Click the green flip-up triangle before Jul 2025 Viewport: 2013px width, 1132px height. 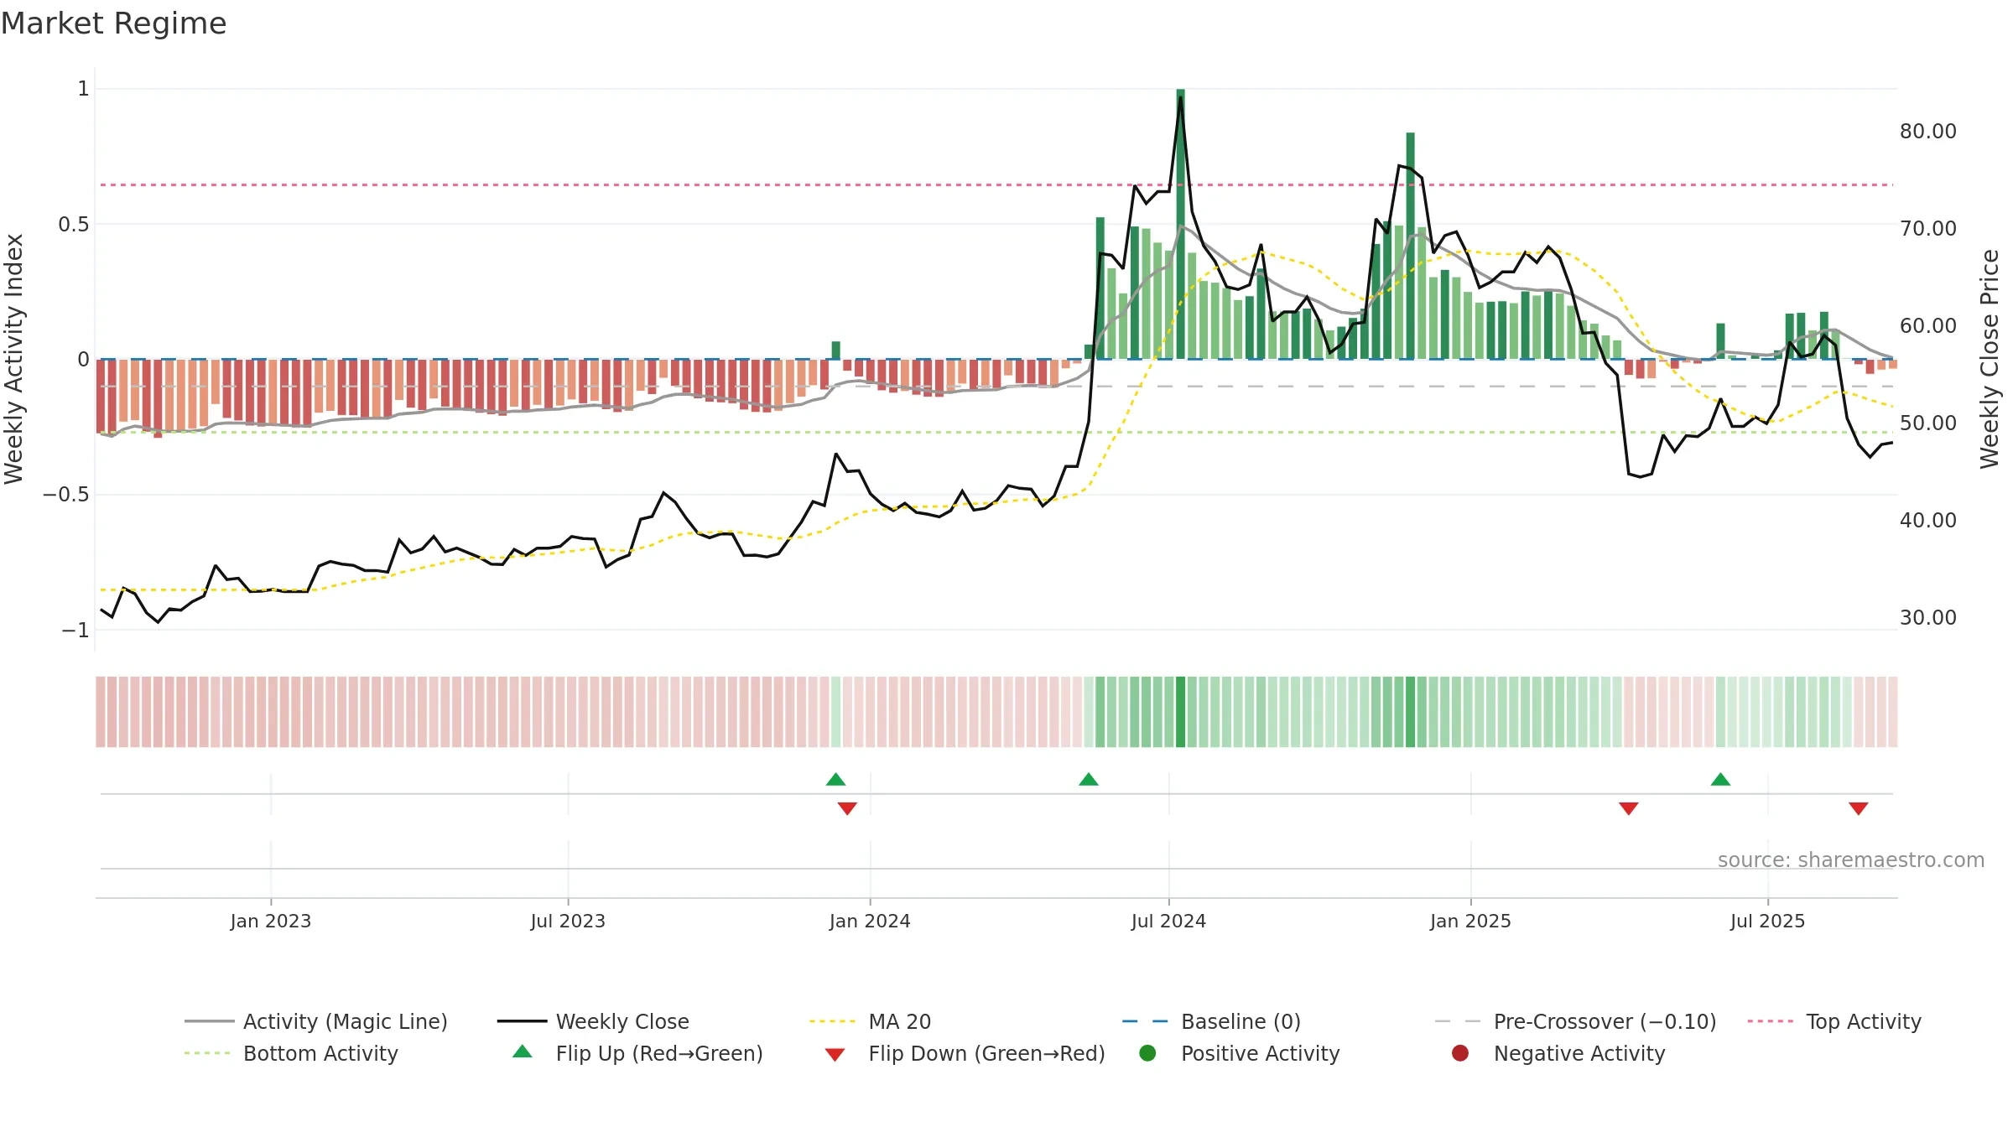(x=1720, y=780)
